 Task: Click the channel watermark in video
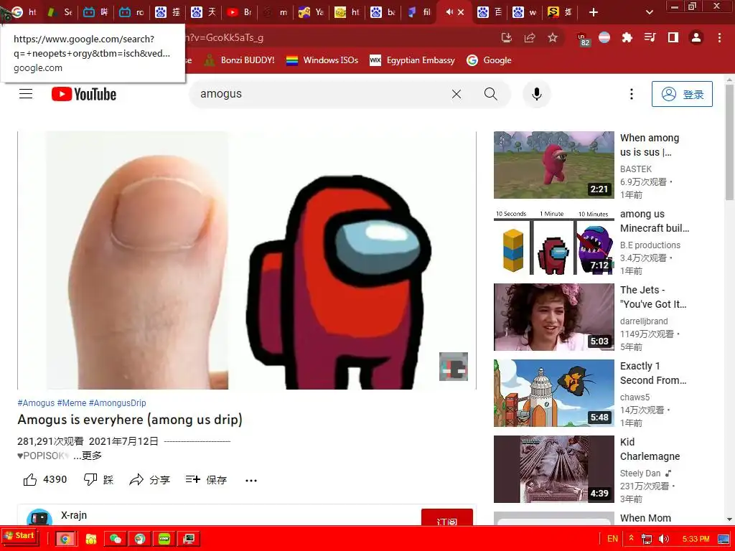click(454, 367)
